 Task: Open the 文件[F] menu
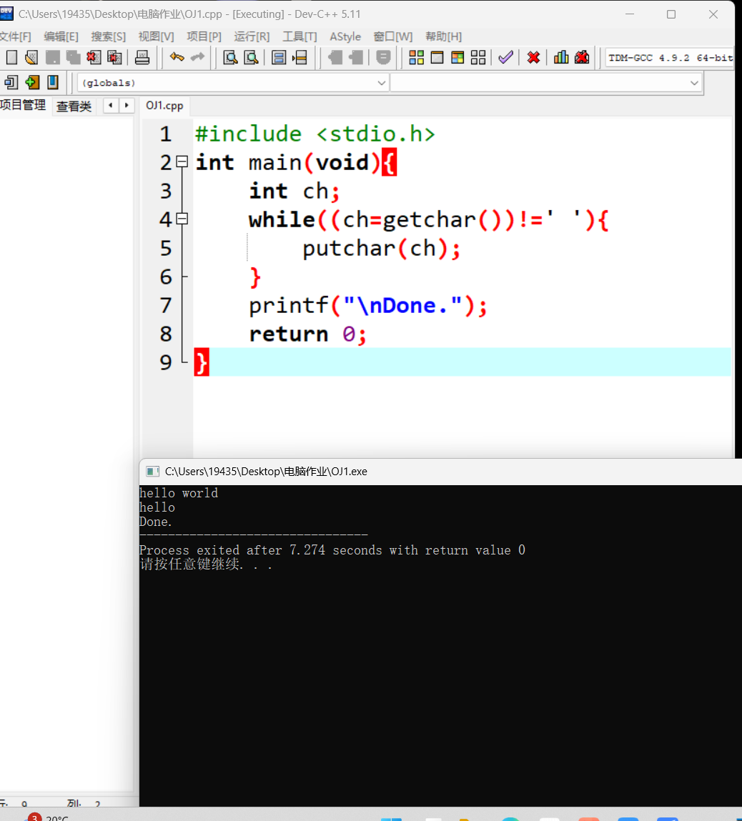pyautogui.click(x=15, y=36)
